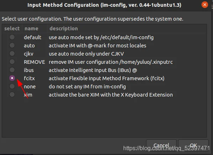213x155 pixels.
Task: Click the REMOVE row description
Action: click(111, 62)
